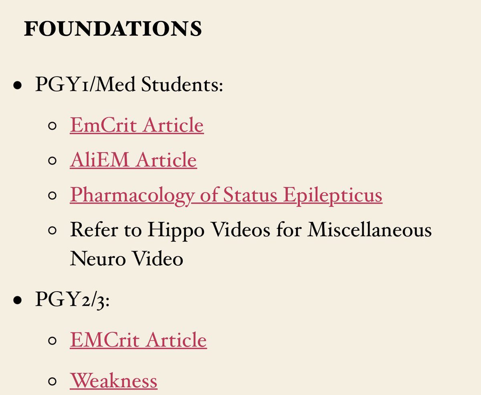Open the Weakness link
This screenshot has width=481, height=395.
click(x=113, y=380)
